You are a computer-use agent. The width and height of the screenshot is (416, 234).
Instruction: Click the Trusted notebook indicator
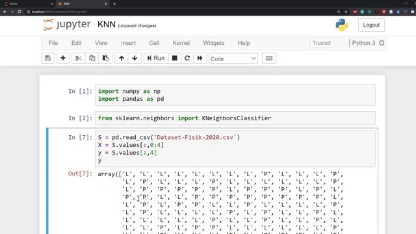pos(322,43)
